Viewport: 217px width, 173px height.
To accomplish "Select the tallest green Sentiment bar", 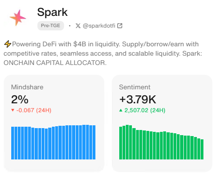I will pyautogui.click(x=127, y=142).
